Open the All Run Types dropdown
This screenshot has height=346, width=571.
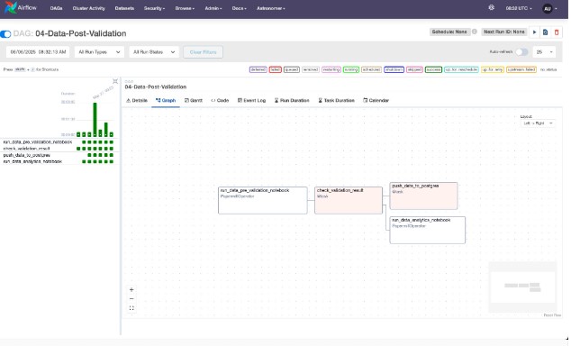[x=99, y=52]
